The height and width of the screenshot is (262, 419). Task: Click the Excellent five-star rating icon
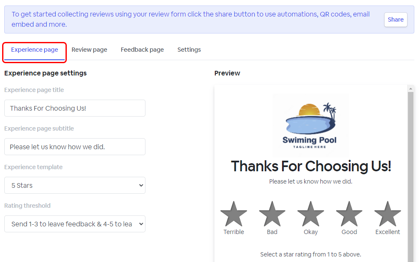click(x=388, y=214)
